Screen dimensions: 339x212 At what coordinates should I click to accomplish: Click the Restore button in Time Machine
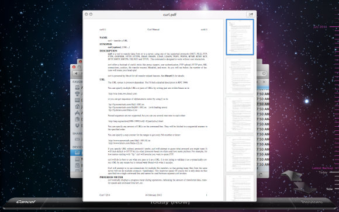click(x=312, y=201)
